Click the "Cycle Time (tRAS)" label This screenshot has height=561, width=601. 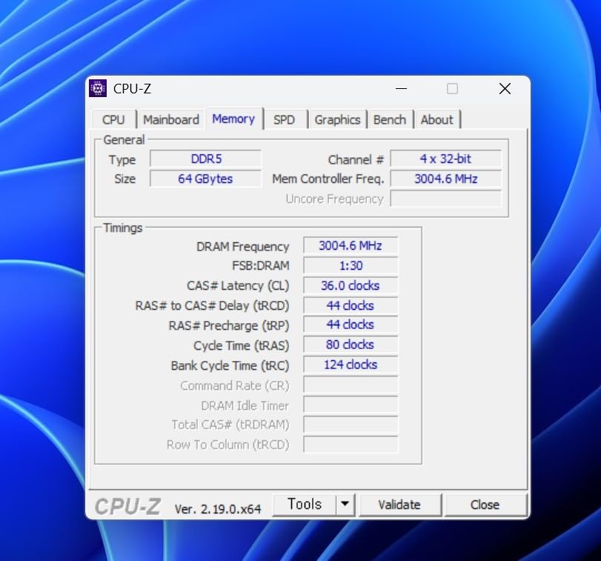[x=241, y=345]
